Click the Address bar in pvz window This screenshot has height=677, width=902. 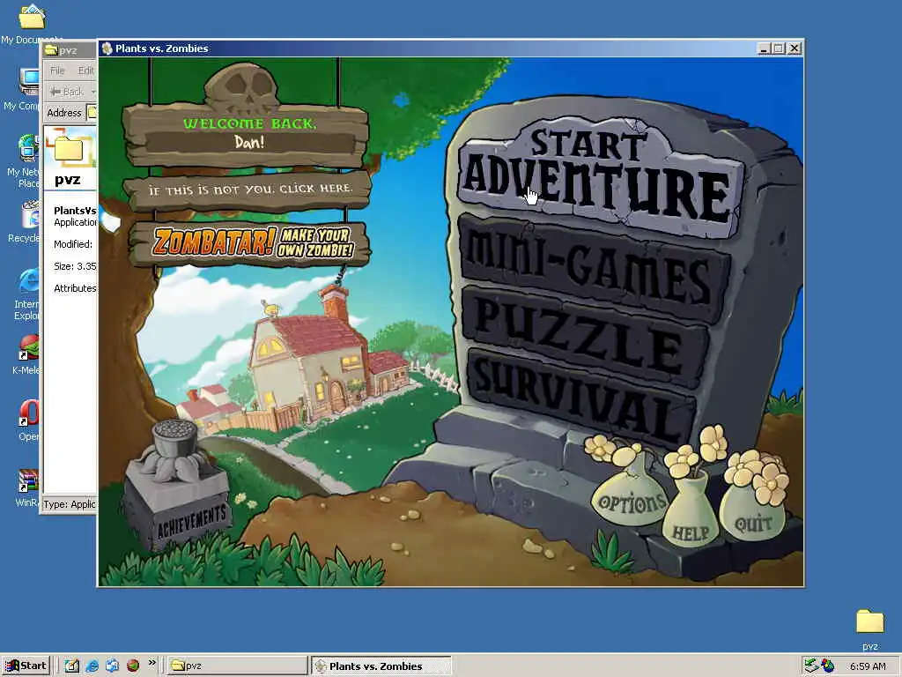tap(92, 113)
